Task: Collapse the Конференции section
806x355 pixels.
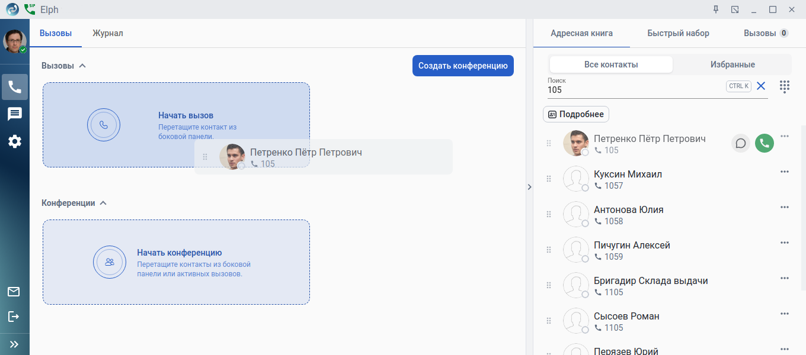Action: click(x=103, y=203)
